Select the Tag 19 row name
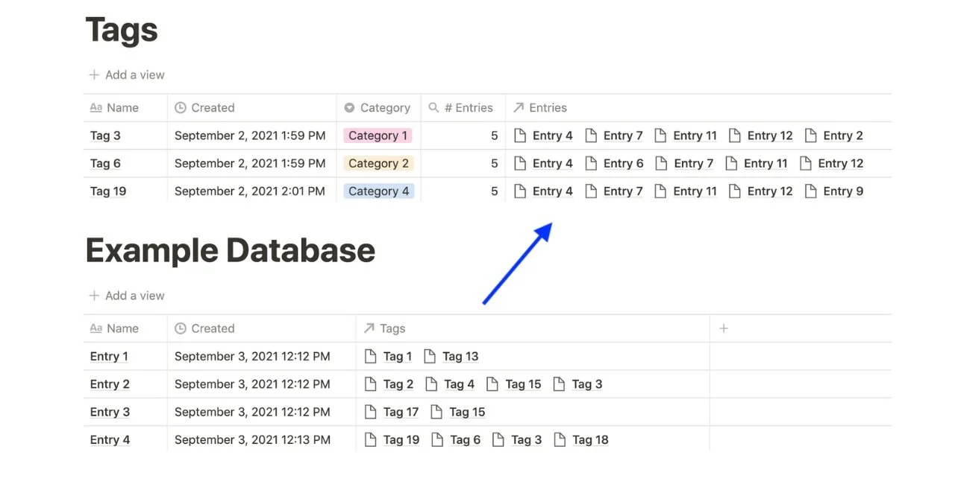 click(107, 191)
